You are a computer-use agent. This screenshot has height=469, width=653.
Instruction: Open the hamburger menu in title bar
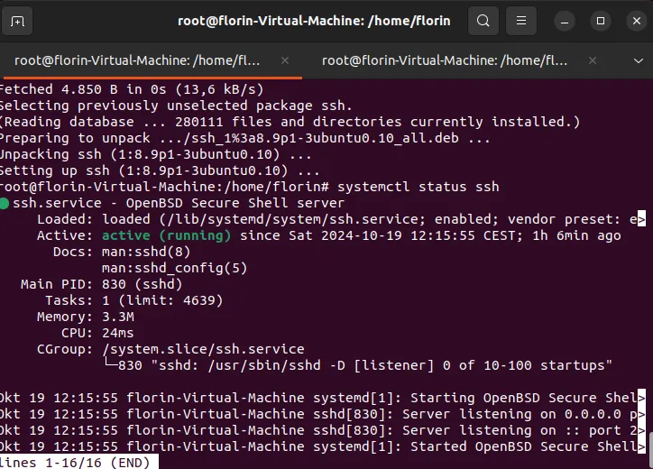(x=520, y=20)
